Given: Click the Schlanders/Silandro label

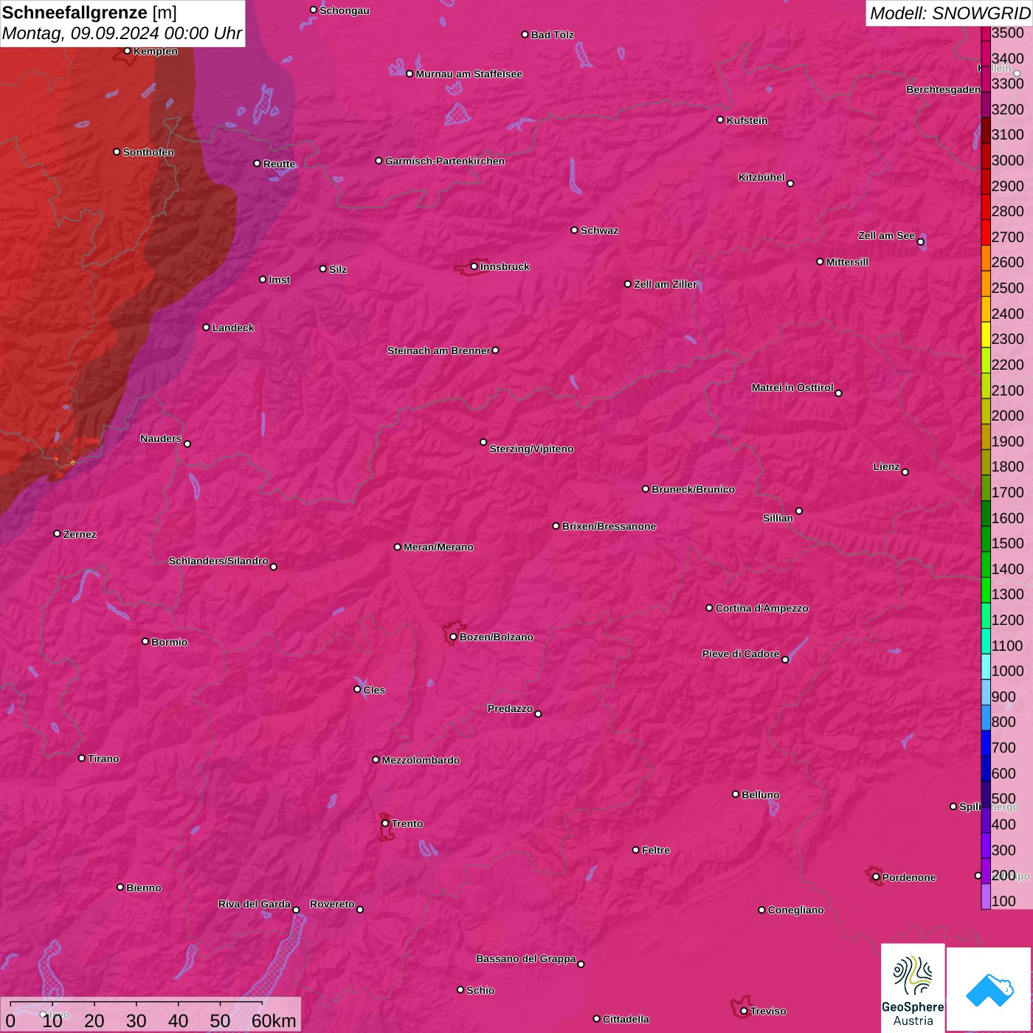Looking at the screenshot, I should click(x=218, y=561).
